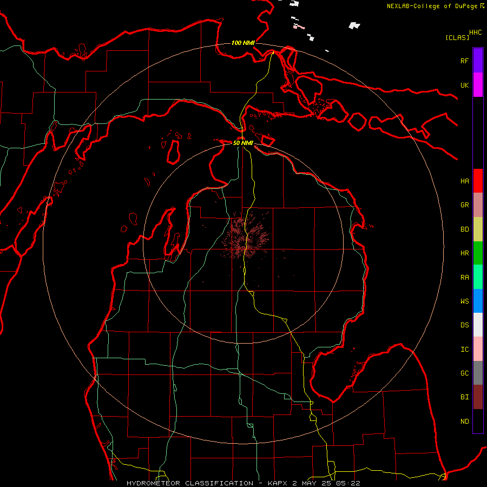
Task: Click the brown biological echo cluster at radar center
Action: (x=245, y=236)
